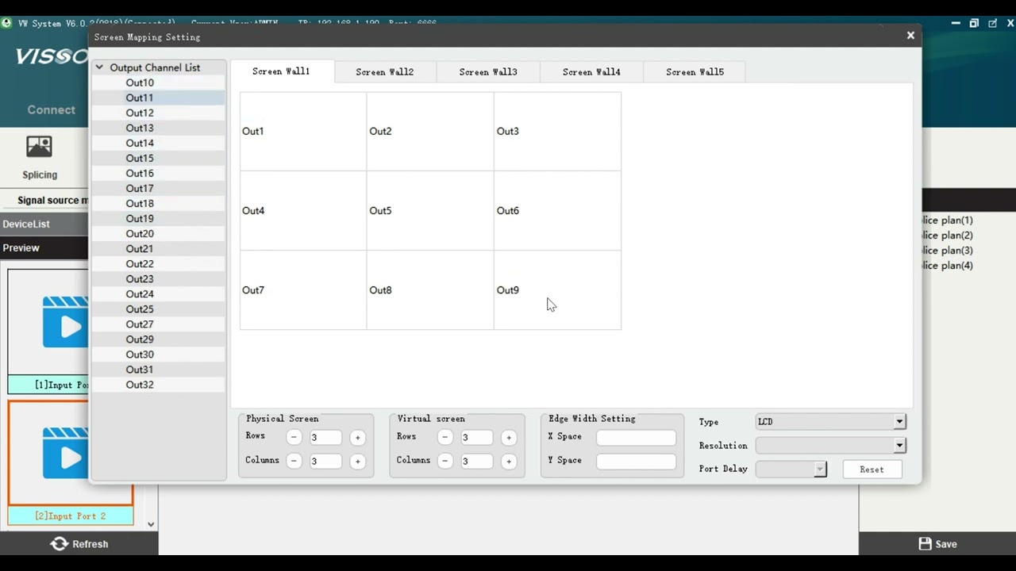Select the Out6 screen cell
This screenshot has height=571, width=1016.
pos(557,211)
